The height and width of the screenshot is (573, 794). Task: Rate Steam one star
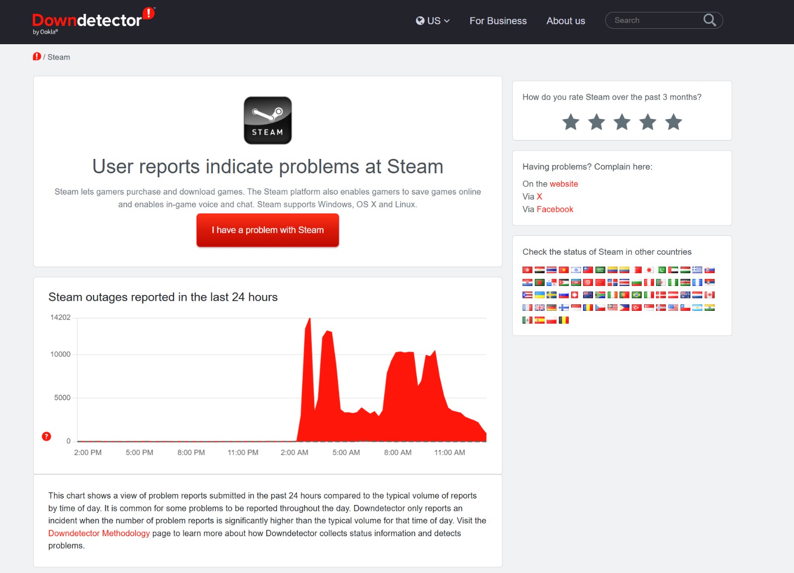coord(571,122)
